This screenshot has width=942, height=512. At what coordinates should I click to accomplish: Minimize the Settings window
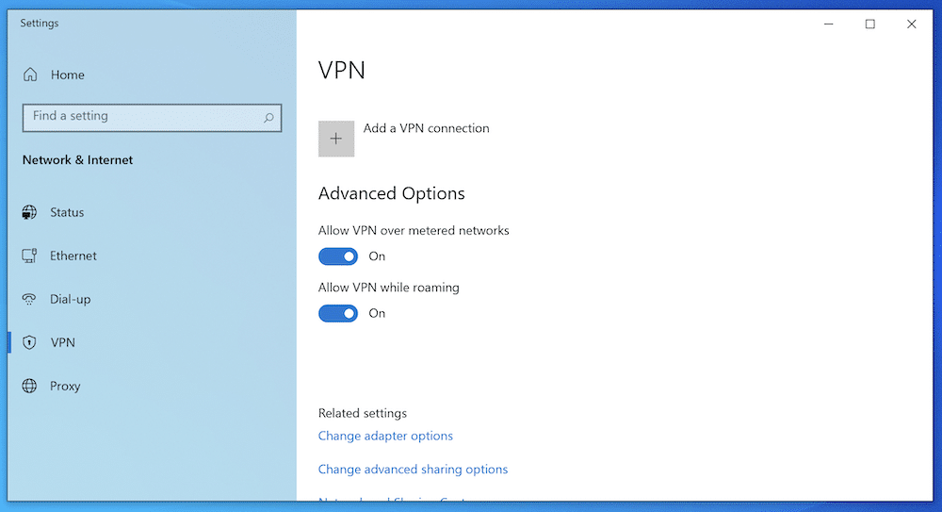point(828,25)
